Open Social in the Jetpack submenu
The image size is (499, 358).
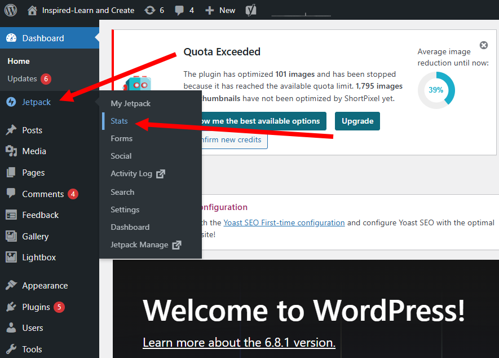(121, 156)
